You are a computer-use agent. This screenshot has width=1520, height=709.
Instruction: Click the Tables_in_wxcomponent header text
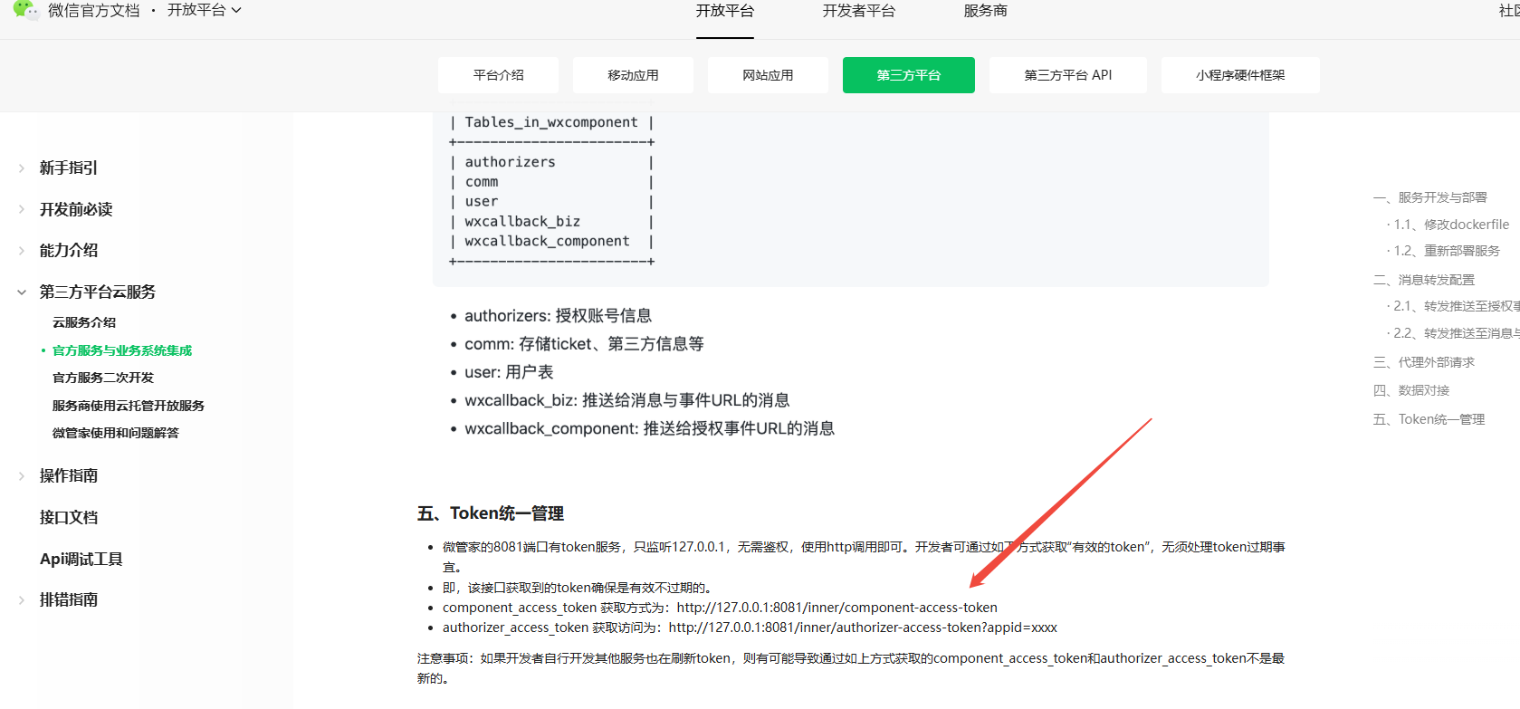[551, 122]
